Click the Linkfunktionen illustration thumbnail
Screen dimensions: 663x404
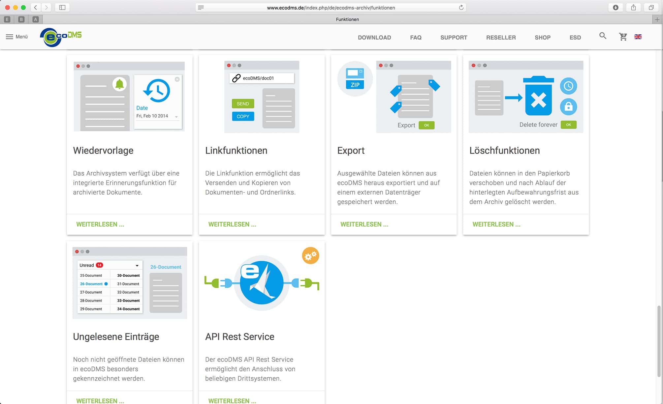tap(262, 97)
